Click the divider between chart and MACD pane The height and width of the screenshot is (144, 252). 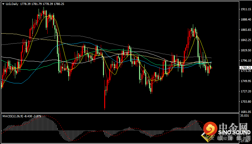[120, 113]
